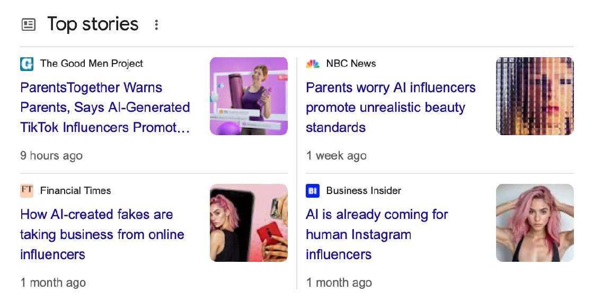Click The Good Men Project favicon
The height and width of the screenshot is (300, 593).
pos(26,64)
